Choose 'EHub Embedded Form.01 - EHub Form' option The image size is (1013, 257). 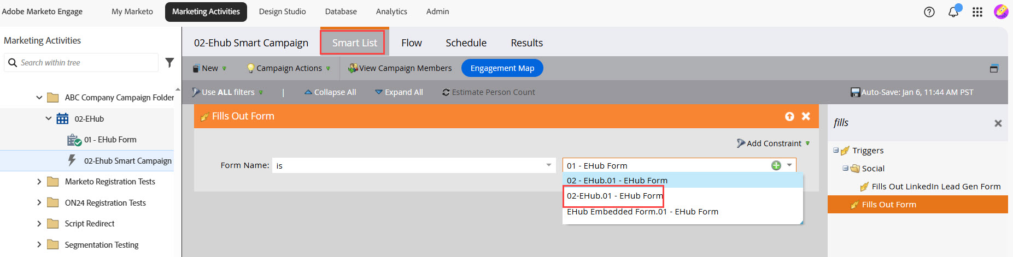683,212
